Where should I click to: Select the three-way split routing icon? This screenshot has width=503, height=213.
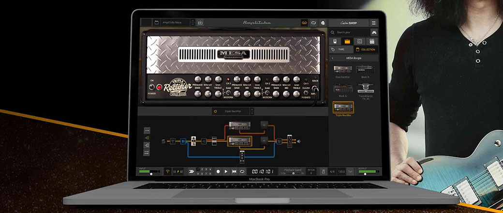click(147, 145)
